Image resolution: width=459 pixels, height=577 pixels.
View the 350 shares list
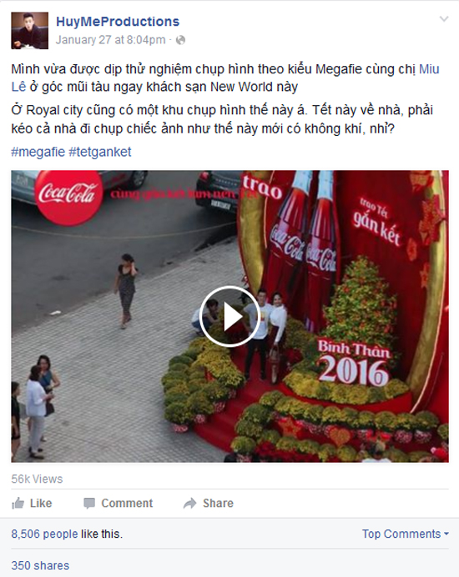40,565
